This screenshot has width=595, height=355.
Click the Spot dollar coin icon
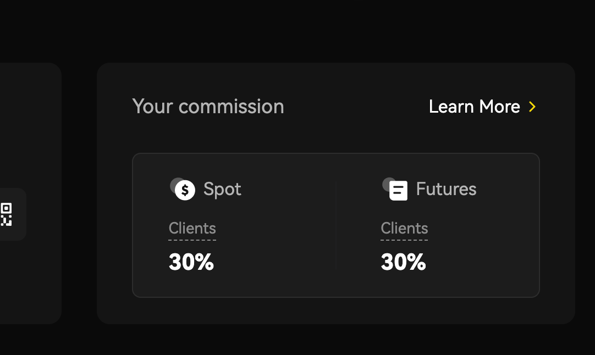185,190
